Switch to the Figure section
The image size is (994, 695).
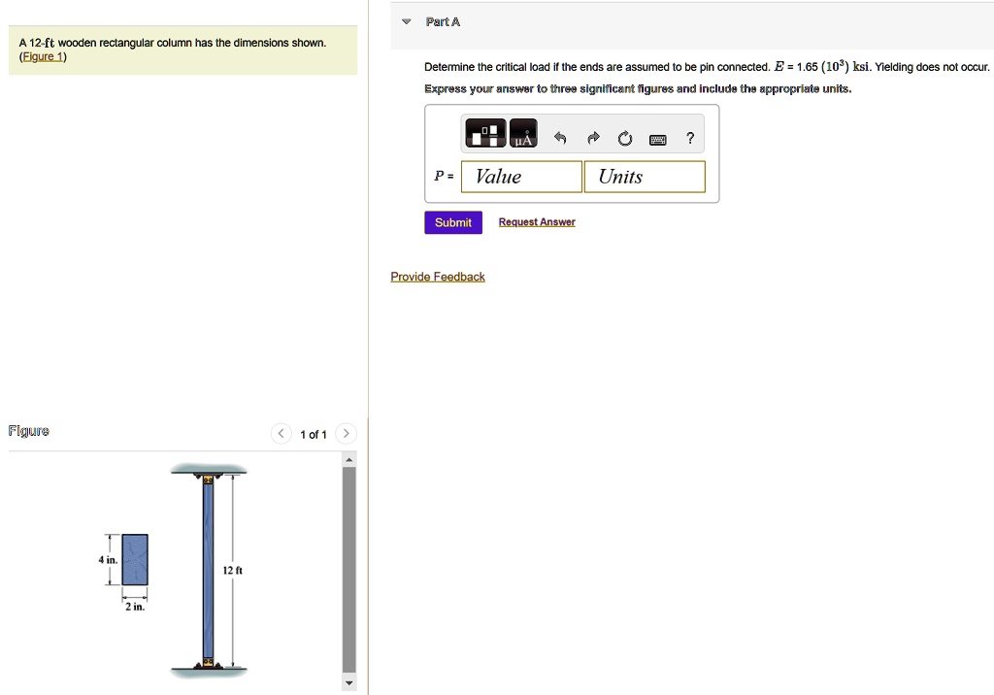click(x=29, y=430)
